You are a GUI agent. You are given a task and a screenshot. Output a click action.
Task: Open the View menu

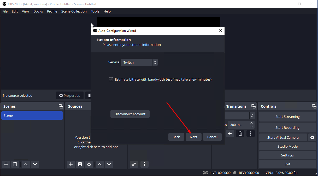point(25,11)
